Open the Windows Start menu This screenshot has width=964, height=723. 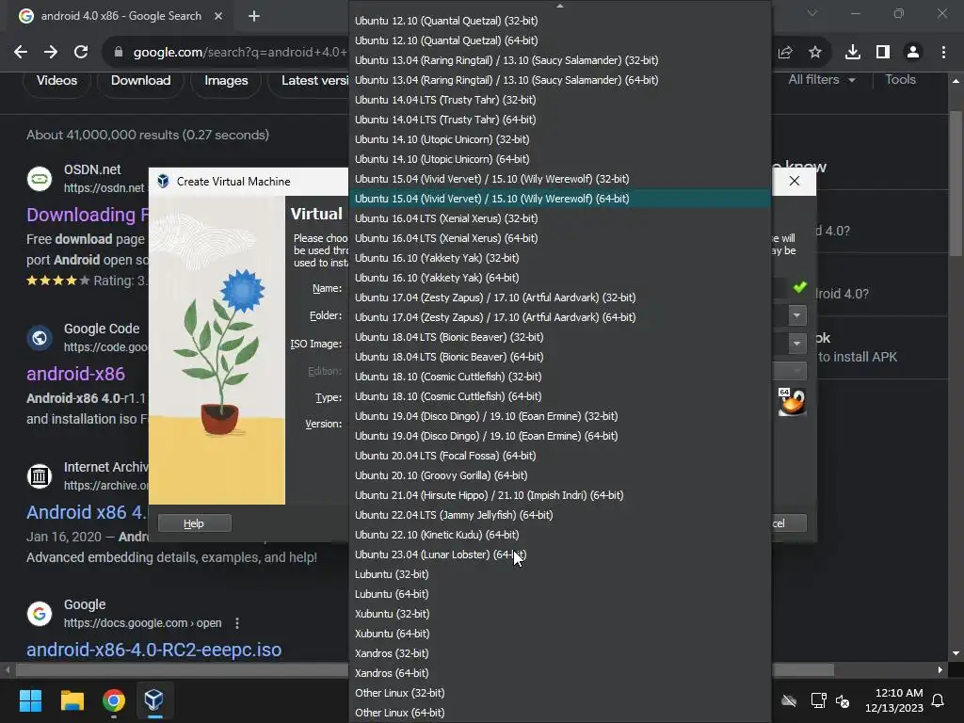(x=30, y=700)
